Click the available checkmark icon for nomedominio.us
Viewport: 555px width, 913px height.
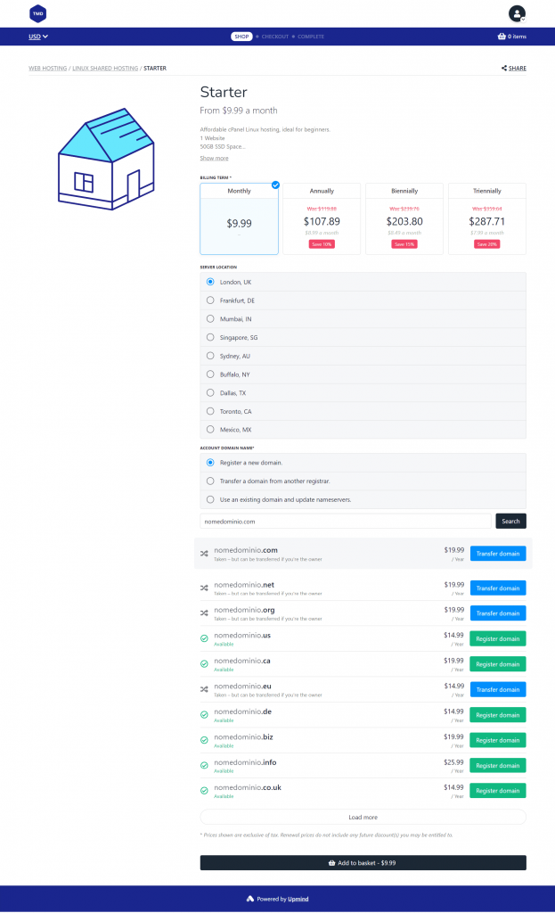(205, 638)
